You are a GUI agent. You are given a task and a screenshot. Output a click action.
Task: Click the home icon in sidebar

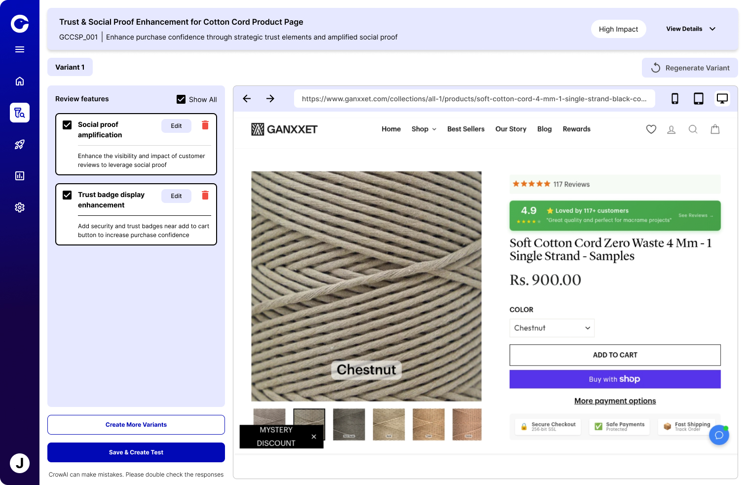pos(20,81)
